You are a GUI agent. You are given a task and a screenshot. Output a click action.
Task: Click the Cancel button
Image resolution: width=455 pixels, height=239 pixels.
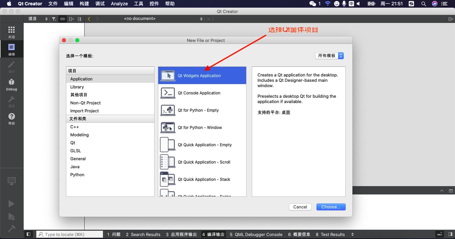pyautogui.click(x=300, y=207)
